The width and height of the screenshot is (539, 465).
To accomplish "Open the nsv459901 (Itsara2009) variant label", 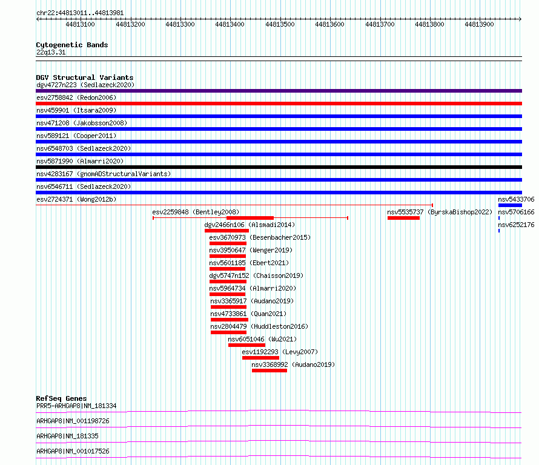I will click(x=76, y=110).
